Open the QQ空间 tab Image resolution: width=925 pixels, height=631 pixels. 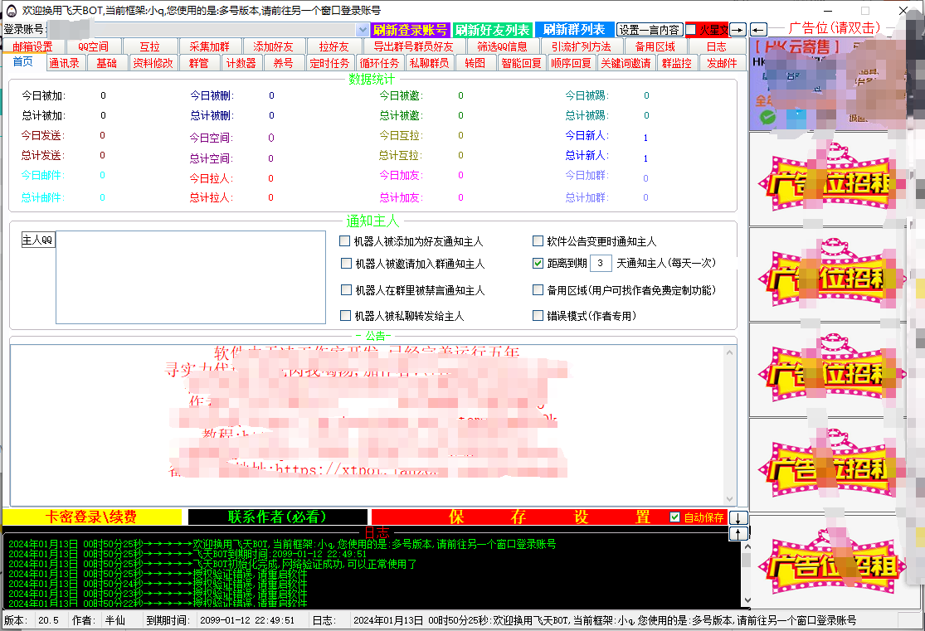pyautogui.click(x=93, y=46)
